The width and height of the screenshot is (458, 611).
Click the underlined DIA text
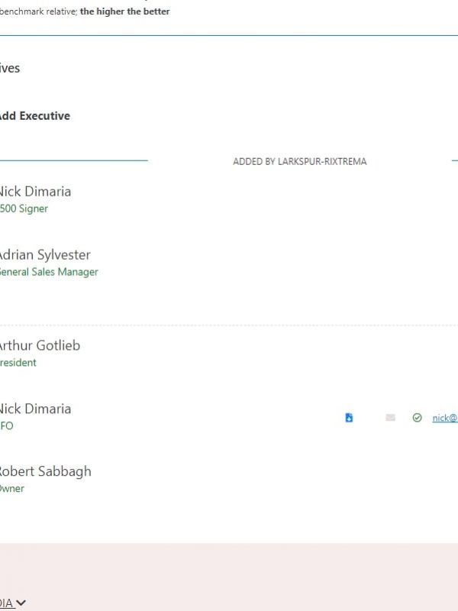pyautogui.click(x=6, y=603)
